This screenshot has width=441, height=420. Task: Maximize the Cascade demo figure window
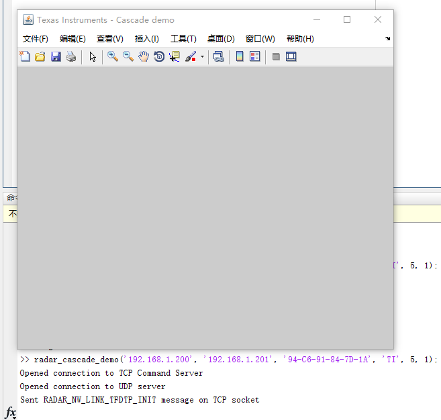(347, 19)
